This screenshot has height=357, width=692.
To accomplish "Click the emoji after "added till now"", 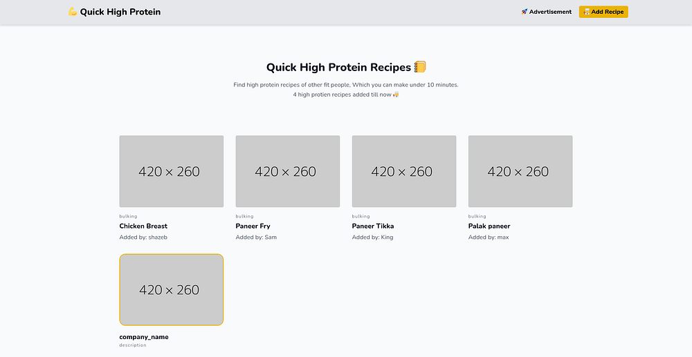I will [x=396, y=94].
